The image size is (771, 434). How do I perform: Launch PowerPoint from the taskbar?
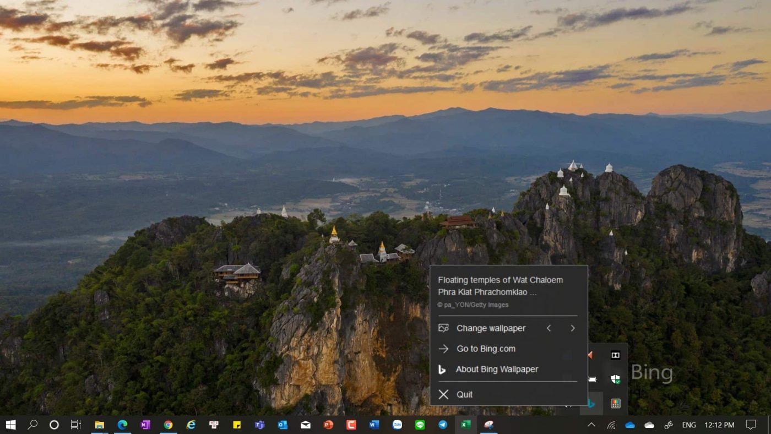pyautogui.click(x=328, y=425)
